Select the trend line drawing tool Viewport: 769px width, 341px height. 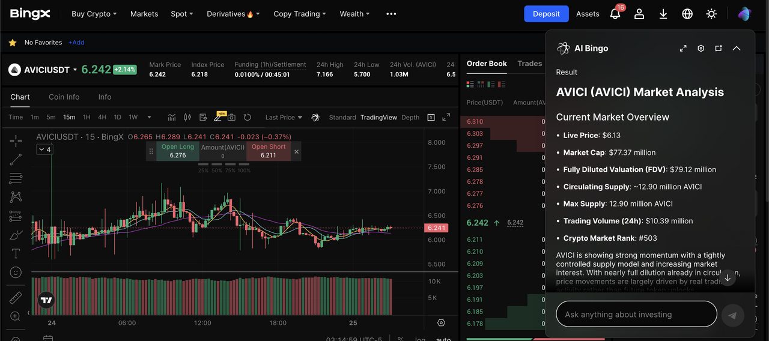point(16,160)
